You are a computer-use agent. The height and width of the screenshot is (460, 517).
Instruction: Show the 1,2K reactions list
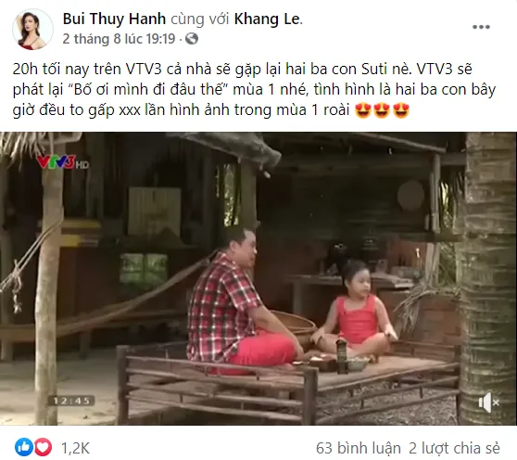point(75,448)
